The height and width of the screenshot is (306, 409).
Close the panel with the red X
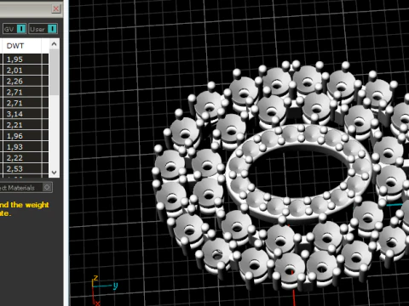56,8
